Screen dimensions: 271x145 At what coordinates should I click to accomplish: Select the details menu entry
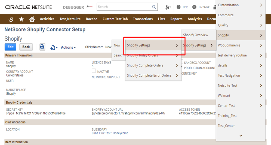241,65
